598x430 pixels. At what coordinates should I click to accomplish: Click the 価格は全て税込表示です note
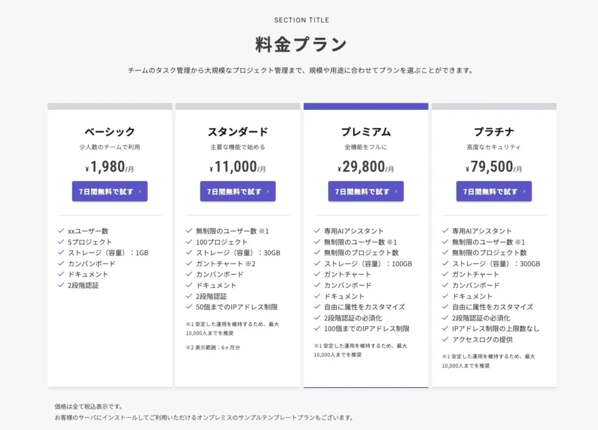(89, 407)
